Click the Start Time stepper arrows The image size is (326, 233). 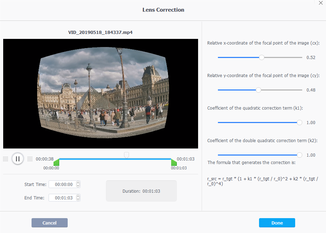tap(78, 184)
